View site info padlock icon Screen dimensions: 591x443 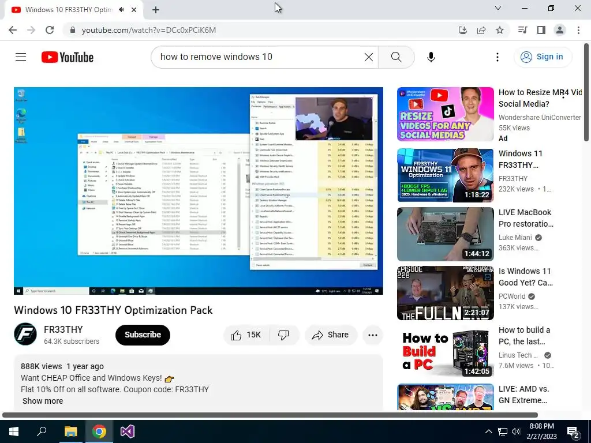(73, 30)
